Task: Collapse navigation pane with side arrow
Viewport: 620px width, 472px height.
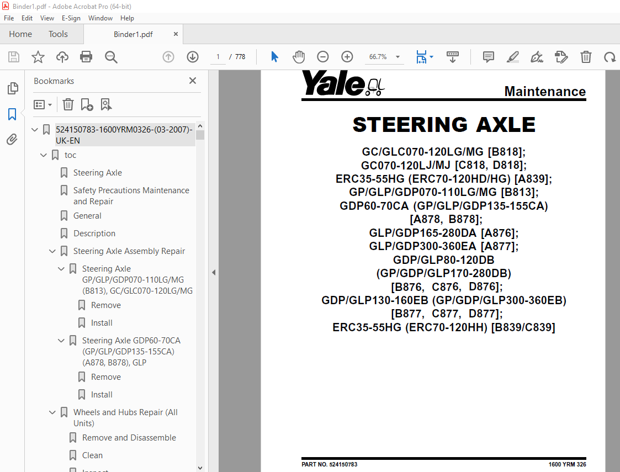Action: point(214,272)
